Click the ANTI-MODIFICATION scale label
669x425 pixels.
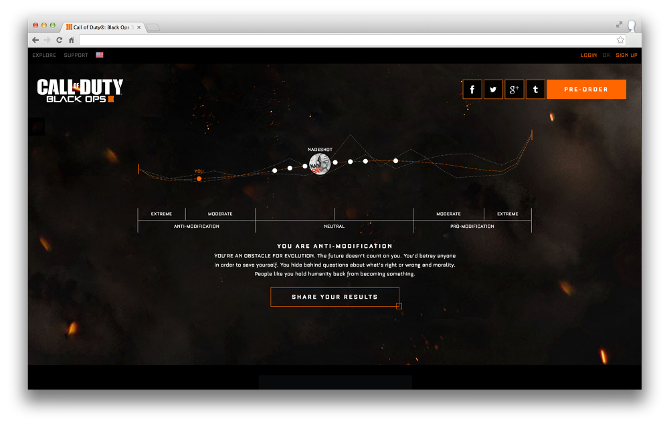coord(196,227)
